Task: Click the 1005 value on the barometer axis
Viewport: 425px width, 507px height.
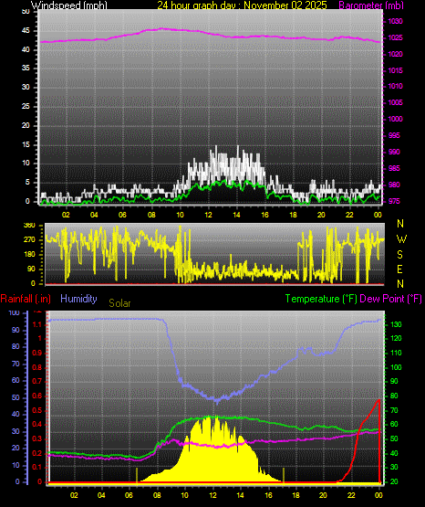Action: [x=395, y=102]
